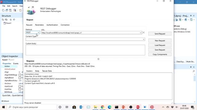The image size is (197, 110).
Task: Open RAD Studio red icon on taskbar
Action: (138, 107)
